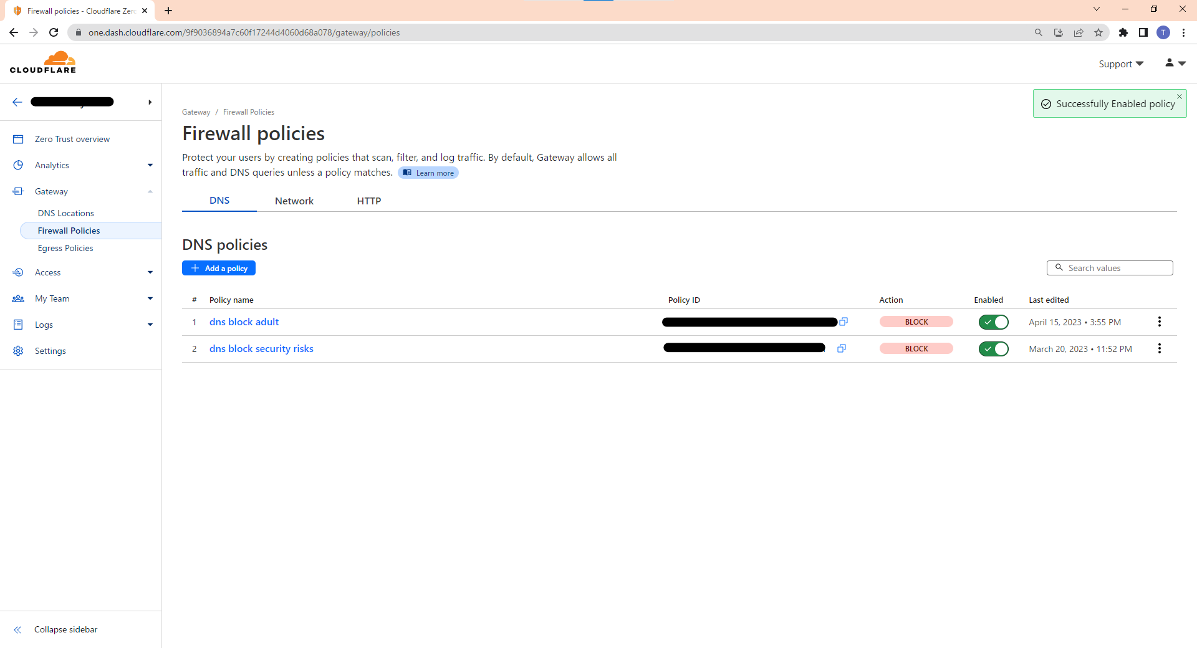Click the March 20, 2023 last edited date
The width and height of the screenshot is (1197, 648).
point(1080,349)
